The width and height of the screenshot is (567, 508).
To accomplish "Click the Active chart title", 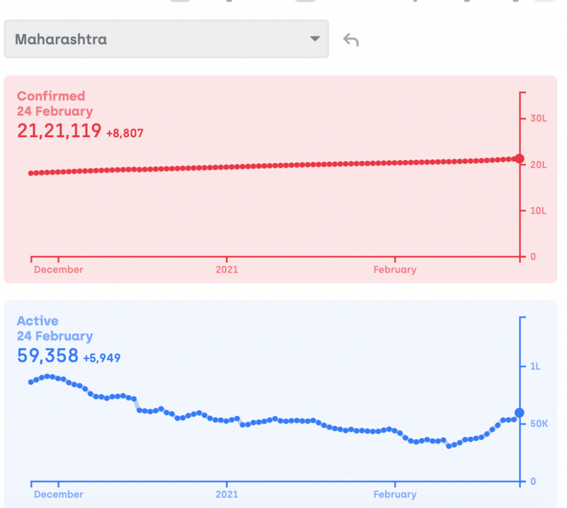I will (x=37, y=321).
